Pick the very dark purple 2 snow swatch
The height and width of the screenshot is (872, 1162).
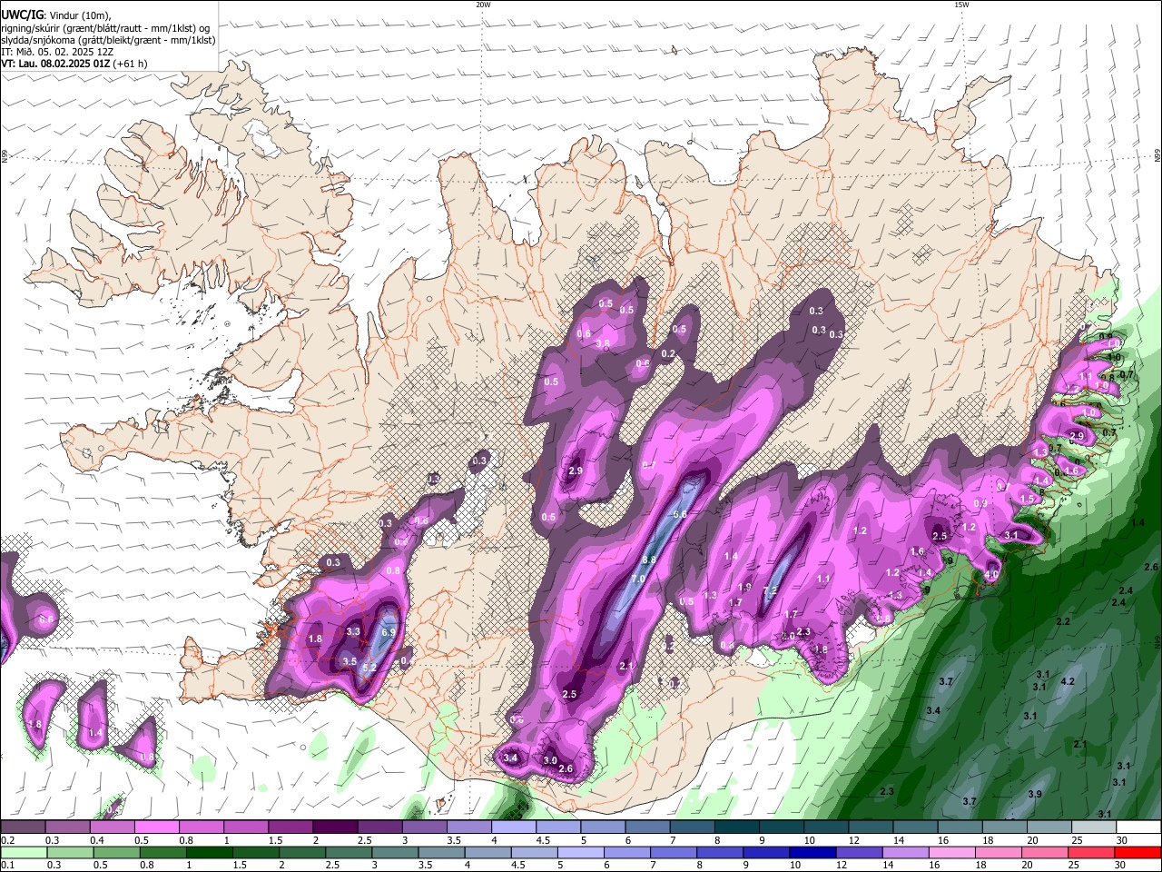(335, 827)
